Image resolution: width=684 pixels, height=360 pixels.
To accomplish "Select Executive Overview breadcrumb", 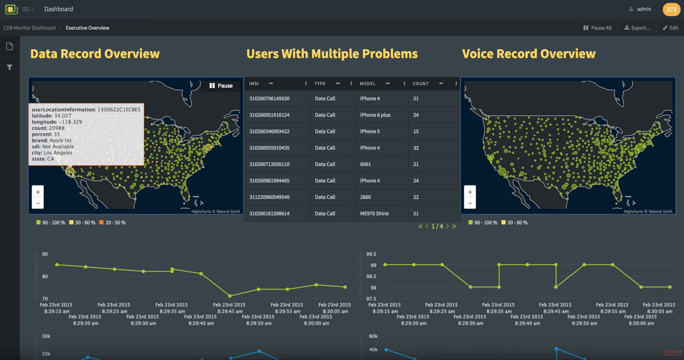I will pos(88,28).
